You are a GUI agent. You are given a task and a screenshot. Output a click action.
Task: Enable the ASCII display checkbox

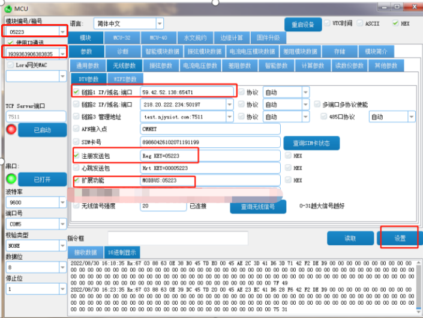[360, 23]
